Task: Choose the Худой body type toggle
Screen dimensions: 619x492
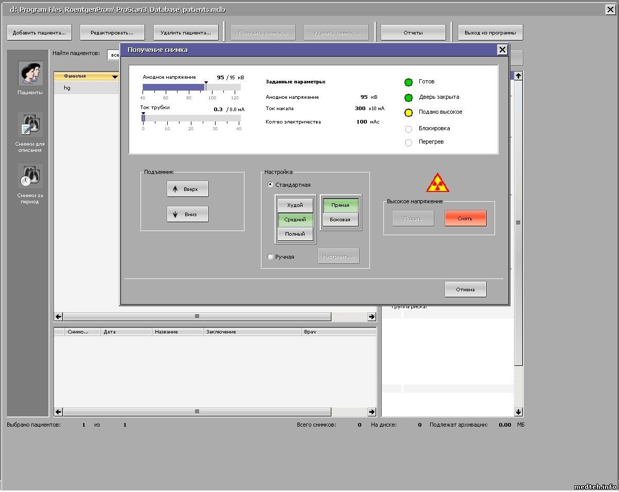Action: point(295,205)
